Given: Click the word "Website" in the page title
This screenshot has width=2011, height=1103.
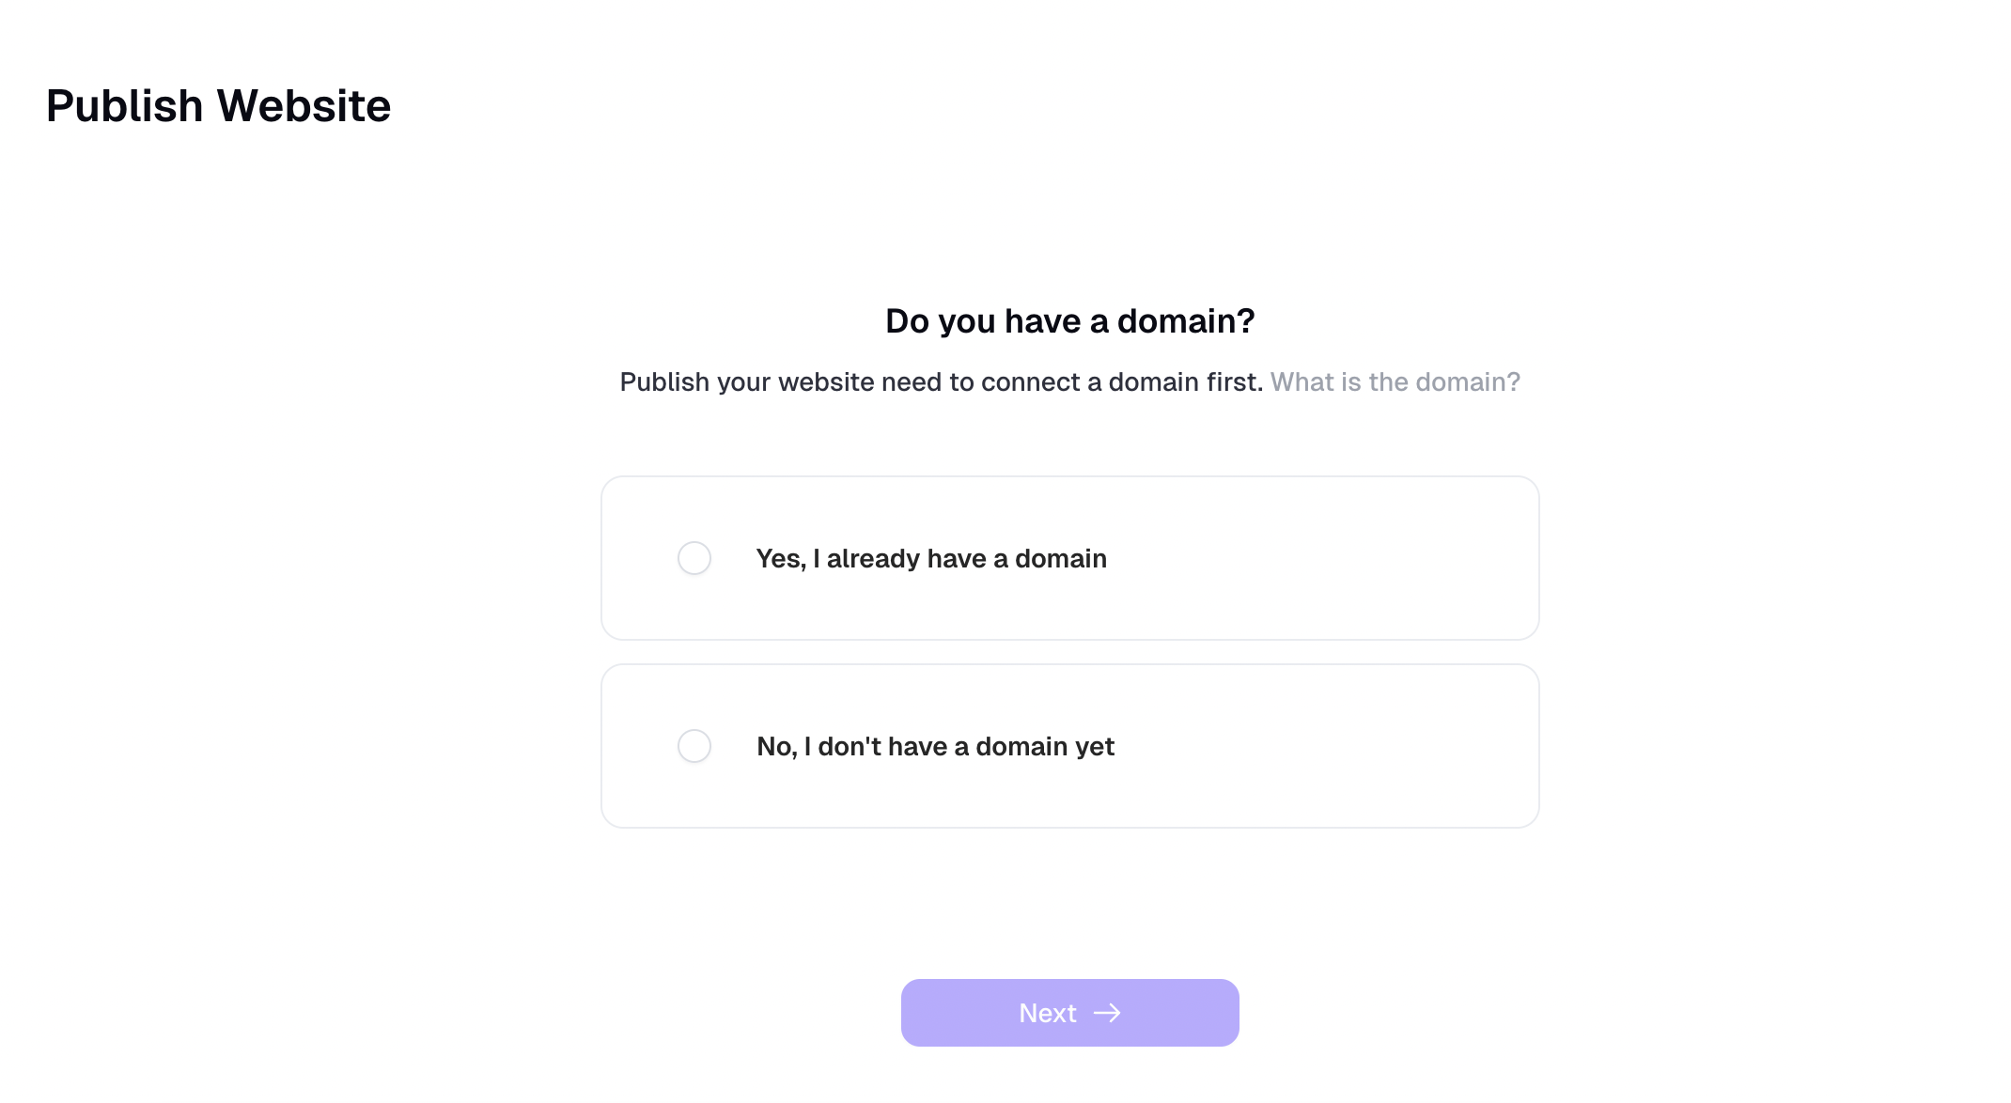Looking at the screenshot, I should click(304, 106).
